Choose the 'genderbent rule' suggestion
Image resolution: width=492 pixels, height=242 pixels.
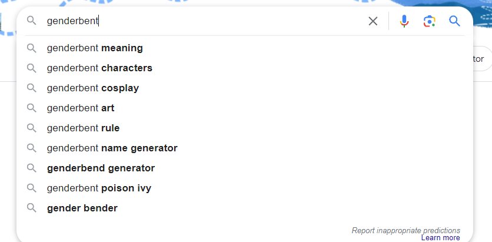83,128
